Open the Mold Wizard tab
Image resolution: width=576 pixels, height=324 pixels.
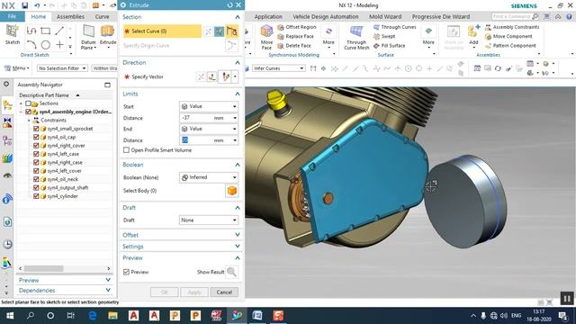pyautogui.click(x=385, y=16)
